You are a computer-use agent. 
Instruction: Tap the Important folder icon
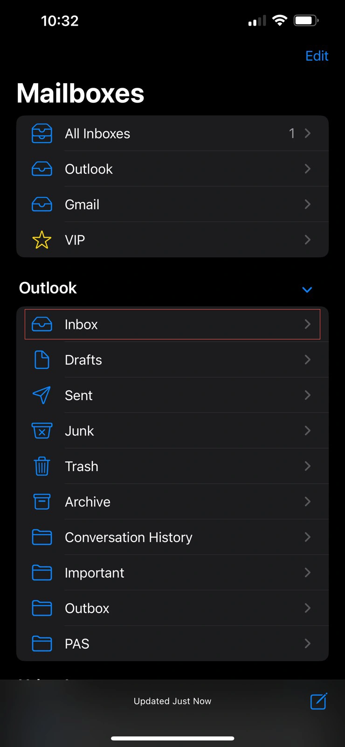pos(42,573)
